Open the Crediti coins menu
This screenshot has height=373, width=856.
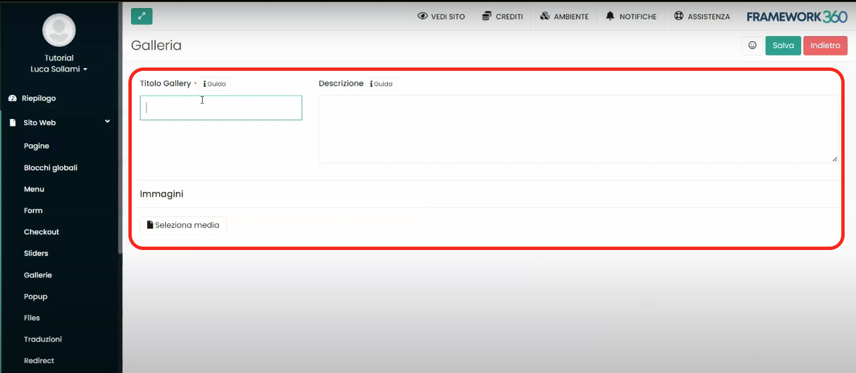(x=502, y=16)
